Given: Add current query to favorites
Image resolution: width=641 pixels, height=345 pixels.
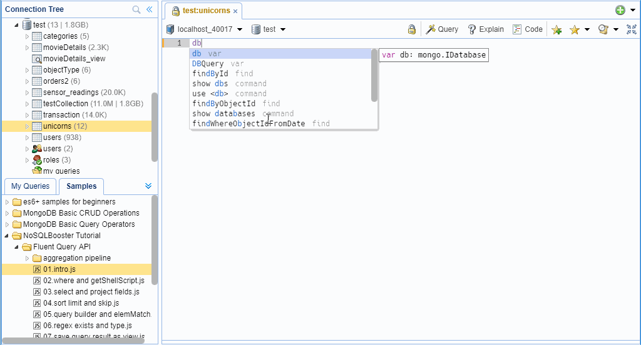Looking at the screenshot, I should pyautogui.click(x=556, y=29).
